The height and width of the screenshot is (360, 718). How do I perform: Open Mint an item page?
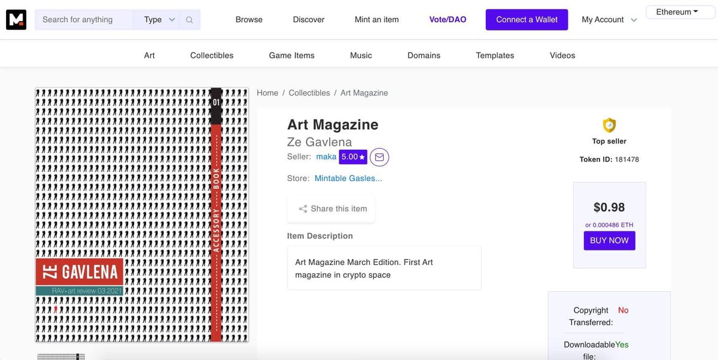click(x=377, y=20)
